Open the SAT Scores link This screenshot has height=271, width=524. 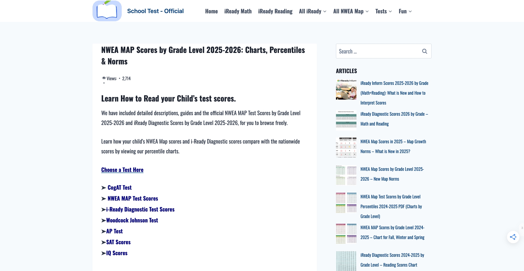[x=118, y=242]
